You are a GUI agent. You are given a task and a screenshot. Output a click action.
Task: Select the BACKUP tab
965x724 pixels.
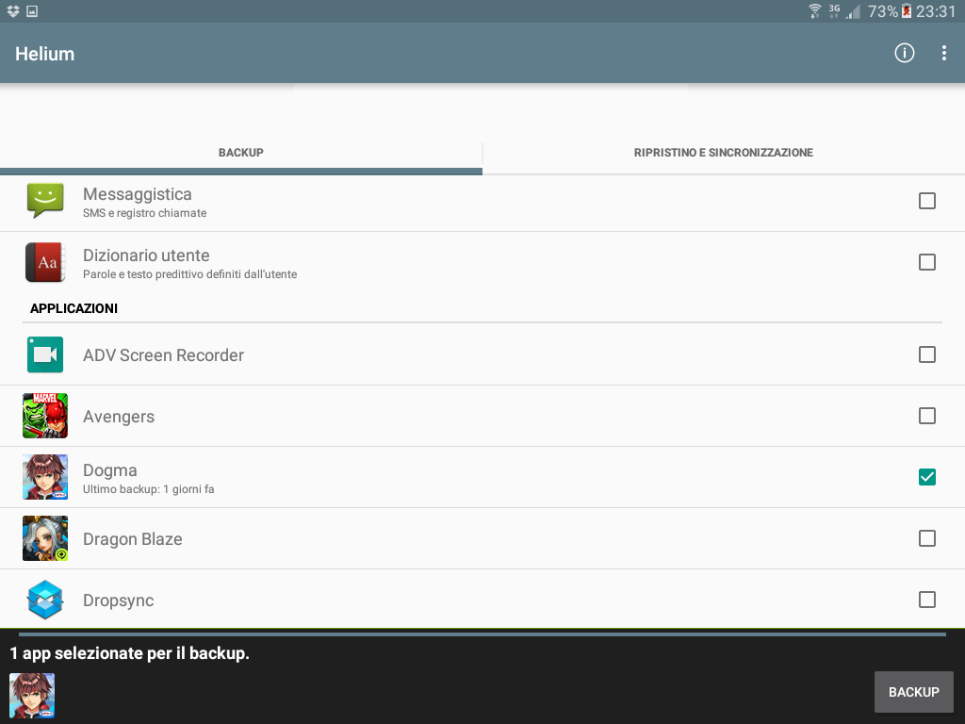(240, 153)
